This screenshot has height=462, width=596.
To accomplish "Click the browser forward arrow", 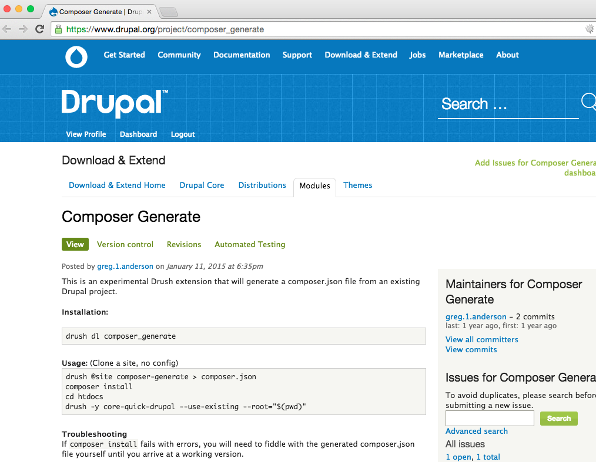I will point(23,29).
